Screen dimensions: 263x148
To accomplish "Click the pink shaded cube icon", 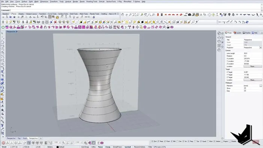I will tap(7, 27).
